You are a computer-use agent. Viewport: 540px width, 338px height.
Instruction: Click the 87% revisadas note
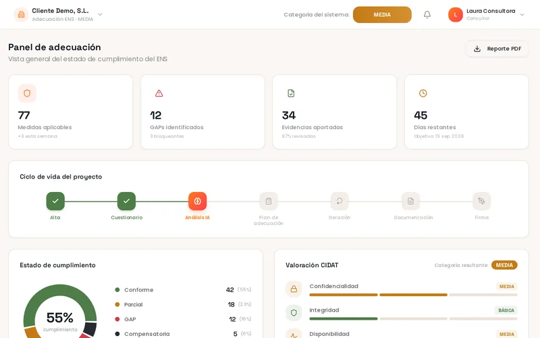click(x=298, y=137)
